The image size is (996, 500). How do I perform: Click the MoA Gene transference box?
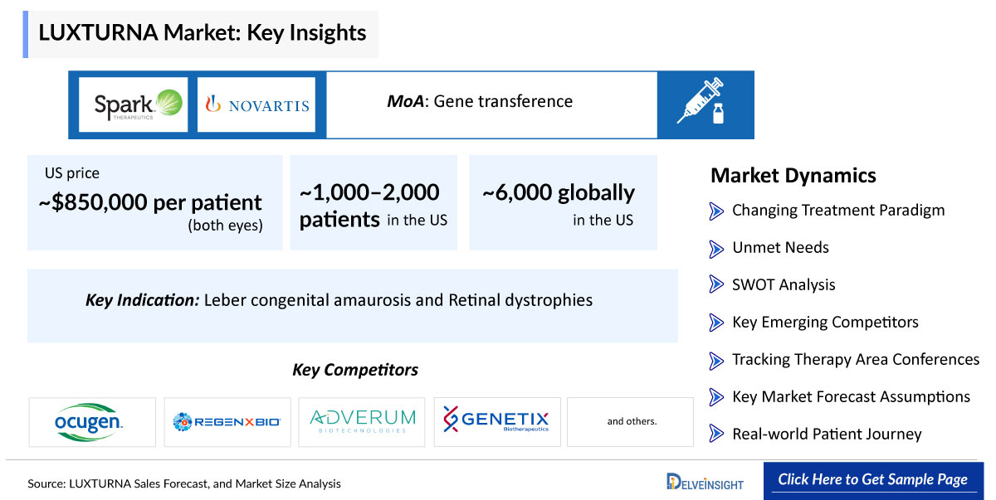[491, 104]
